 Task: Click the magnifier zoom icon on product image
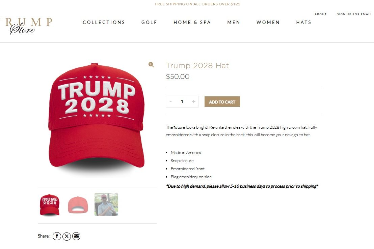pyautogui.click(x=151, y=65)
